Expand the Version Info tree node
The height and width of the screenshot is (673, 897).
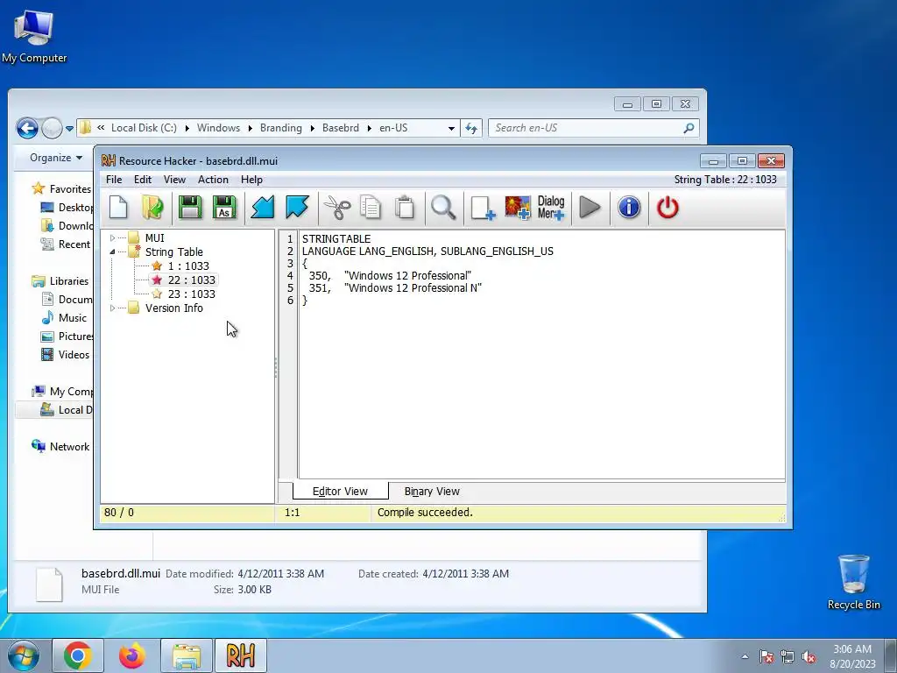[x=113, y=308]
